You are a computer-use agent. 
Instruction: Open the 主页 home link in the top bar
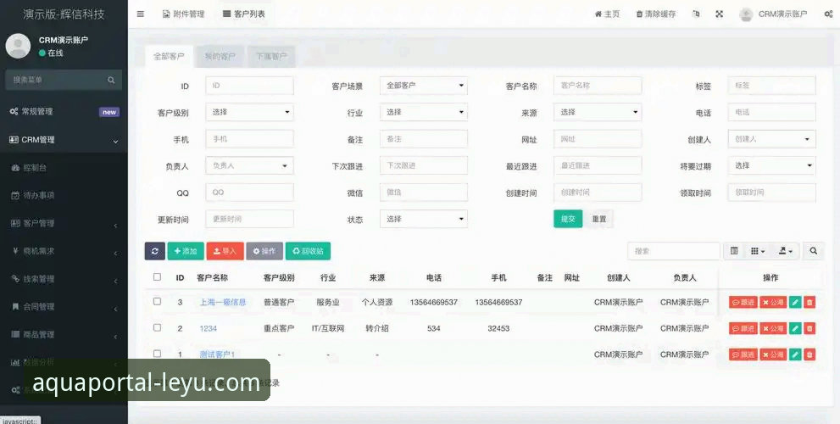click(607, 14)
